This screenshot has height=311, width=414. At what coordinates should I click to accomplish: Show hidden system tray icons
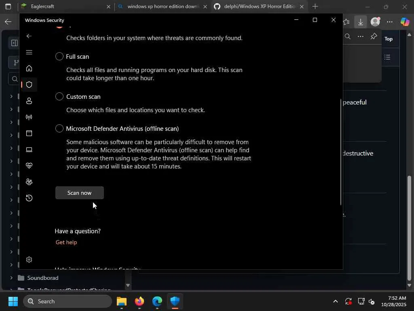(336, 301)
